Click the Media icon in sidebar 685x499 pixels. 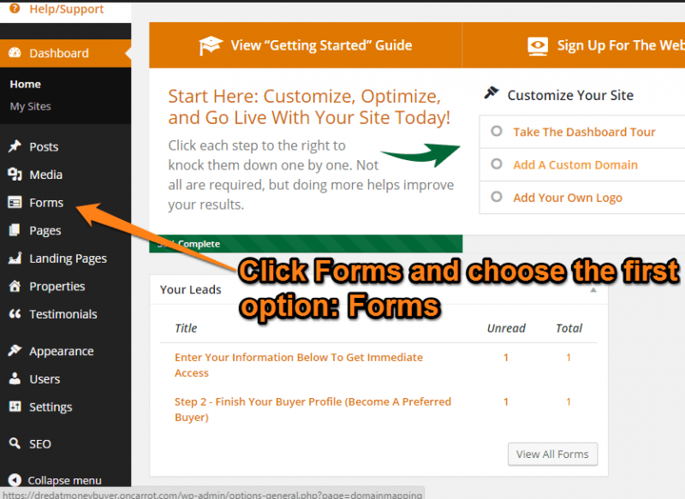coord(15,175)
